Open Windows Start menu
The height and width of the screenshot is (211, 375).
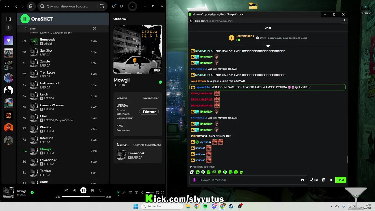(x=136, y=206)
